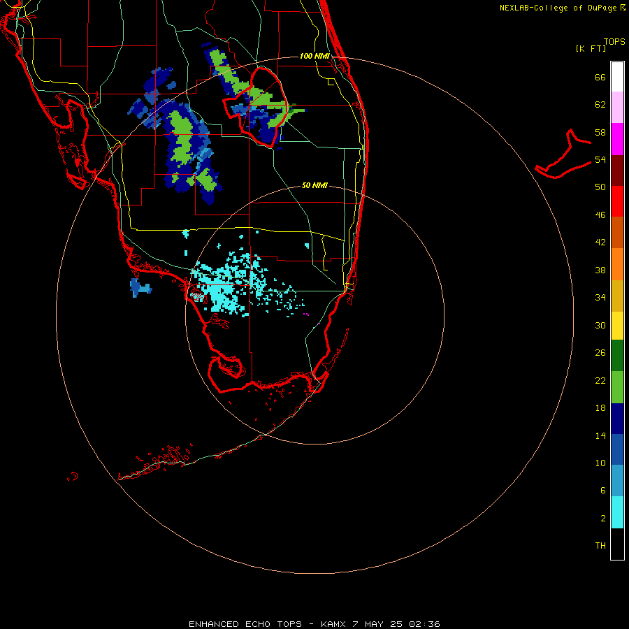Click the dark red legend swatch
The width and height of the screenshot is (629, 629).
pos(617,170)
